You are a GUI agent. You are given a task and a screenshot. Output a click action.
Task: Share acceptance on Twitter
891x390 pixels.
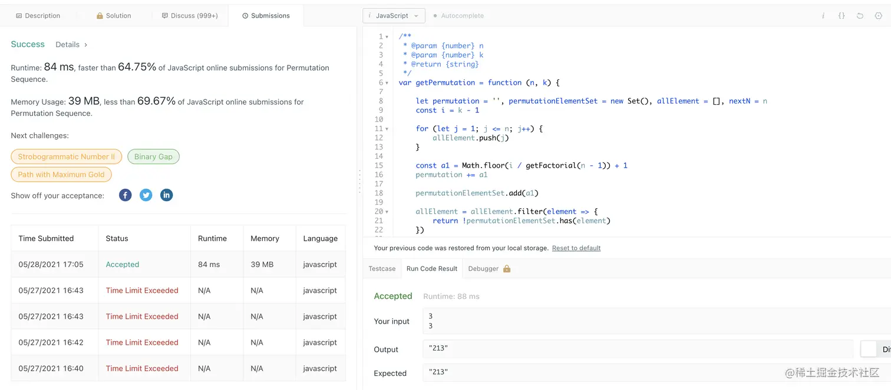pyautogui.click(x=146, y=195)
